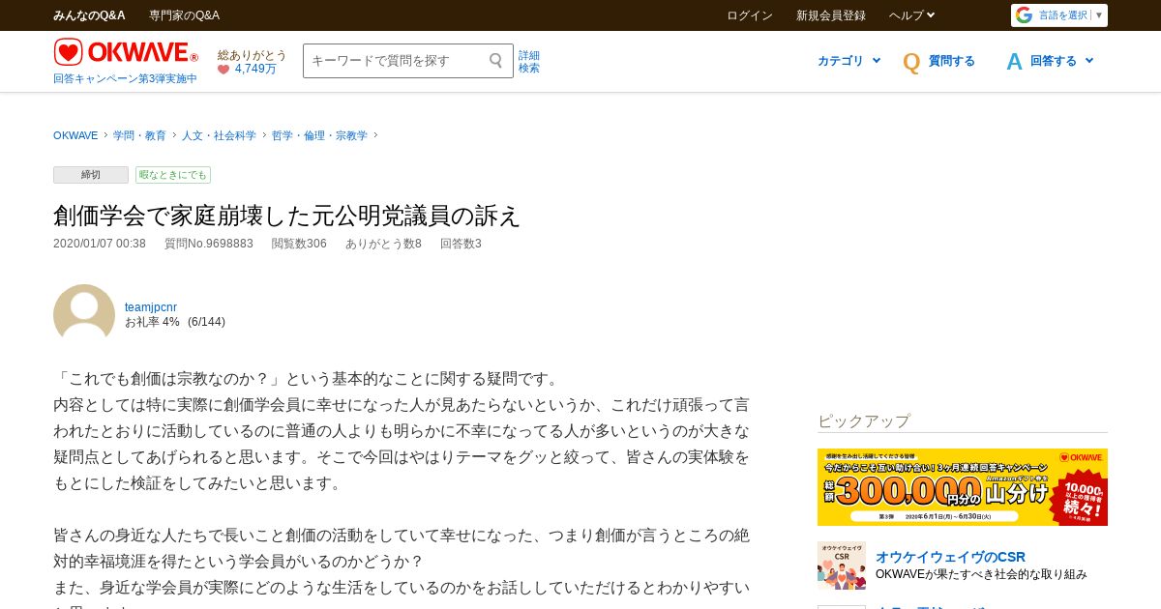
Task: Click the orange Q question icon
Action: (911, 62)
